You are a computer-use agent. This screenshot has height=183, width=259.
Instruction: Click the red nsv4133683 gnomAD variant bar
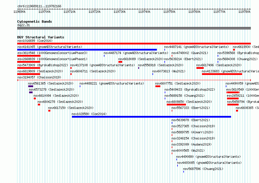tap(222, 74)
